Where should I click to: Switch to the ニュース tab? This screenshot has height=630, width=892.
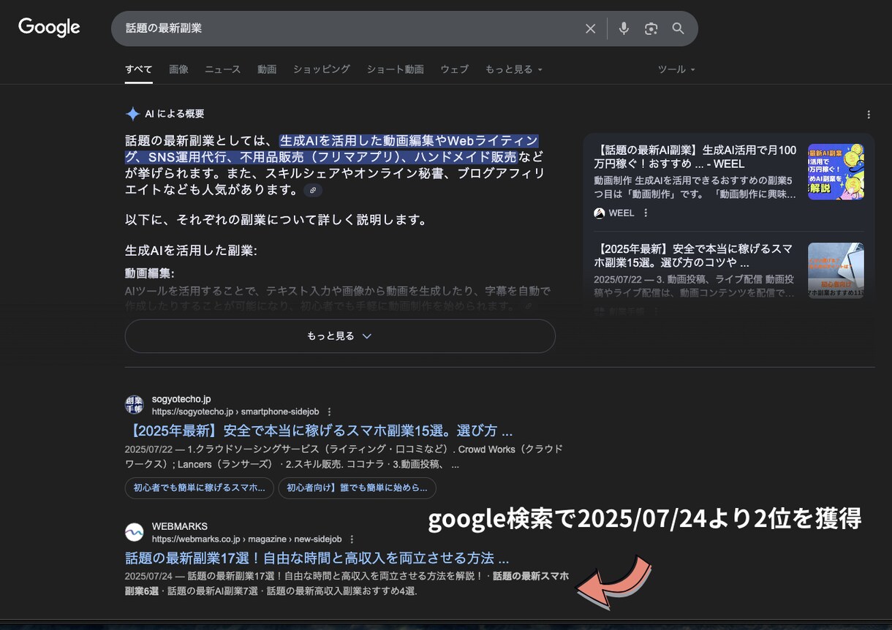tap(222, 69)
